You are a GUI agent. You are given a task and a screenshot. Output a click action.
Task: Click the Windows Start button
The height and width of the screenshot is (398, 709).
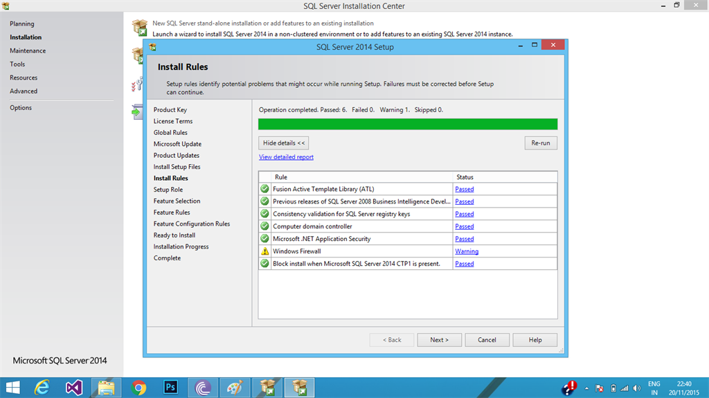tap(12, 388)
